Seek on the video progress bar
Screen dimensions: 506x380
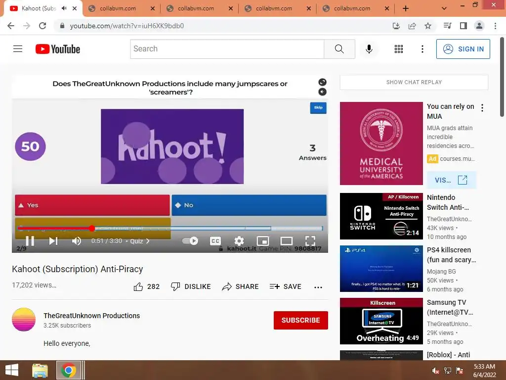click(170, 229)
